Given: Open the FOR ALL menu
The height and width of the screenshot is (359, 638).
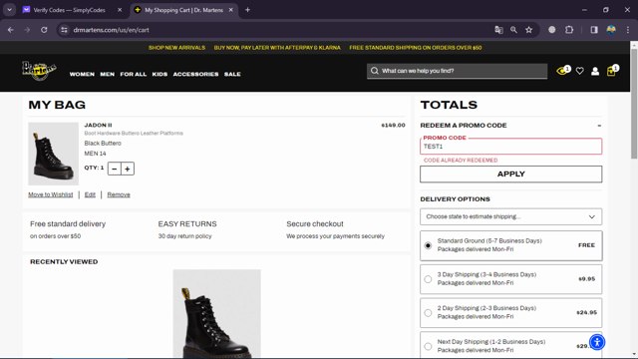Looking at the screenshot, I should 133,74.
